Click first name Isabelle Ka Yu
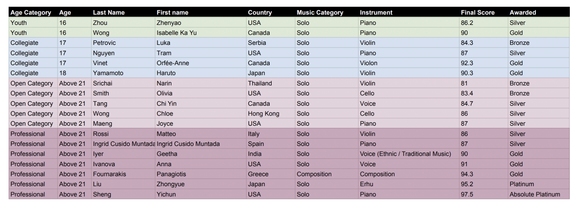 176,33
